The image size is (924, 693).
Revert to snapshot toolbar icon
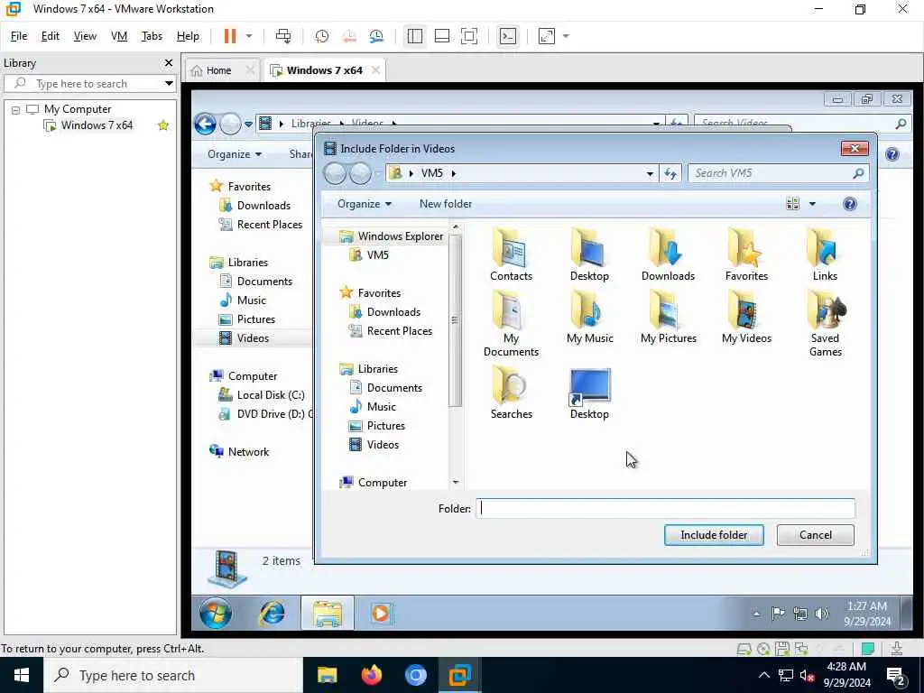point(349,36)
